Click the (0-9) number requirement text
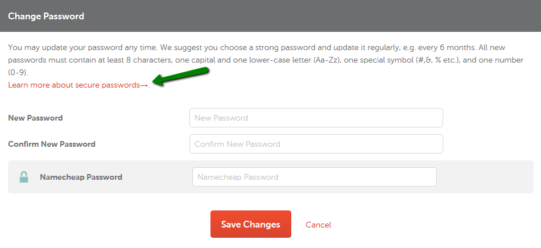The height and width of the screenshot is (248, 541). click(17, 73)
